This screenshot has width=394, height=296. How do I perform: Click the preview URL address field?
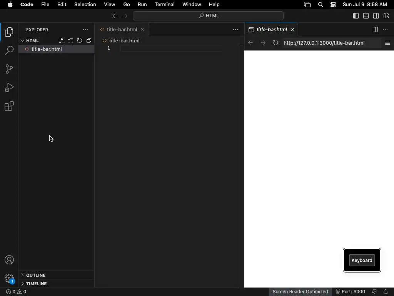point(331,43)
